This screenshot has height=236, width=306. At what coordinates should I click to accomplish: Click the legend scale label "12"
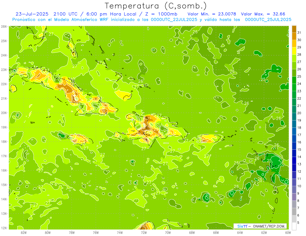click(299, 171)
